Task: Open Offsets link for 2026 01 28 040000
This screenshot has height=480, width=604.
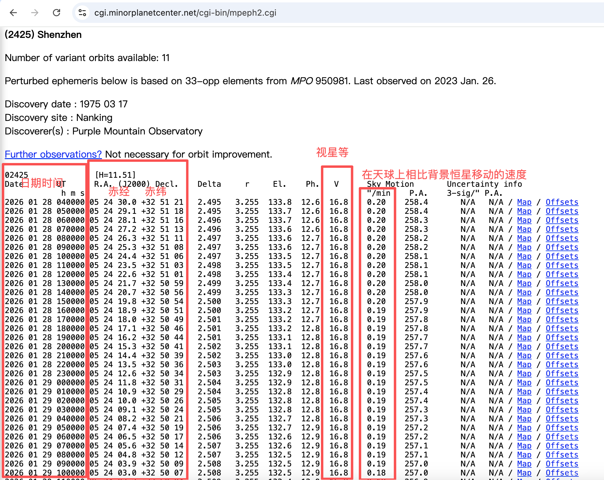Action: tap(562, 202)
